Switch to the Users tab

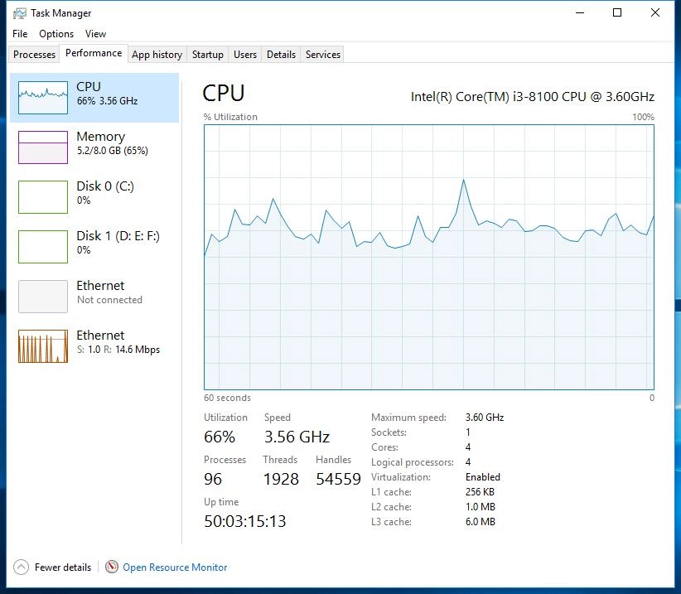point(244,54)
